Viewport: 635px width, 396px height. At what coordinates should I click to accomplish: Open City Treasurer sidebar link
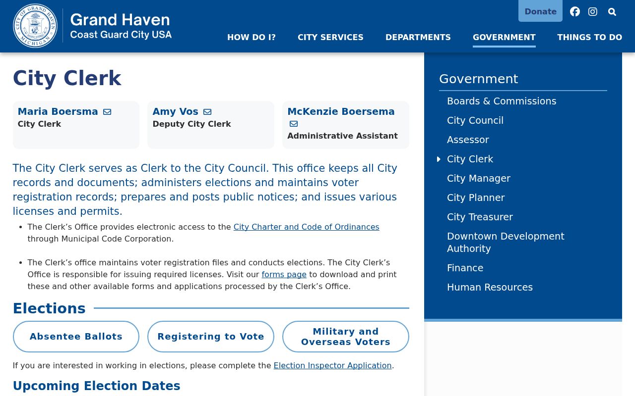(480, 217)
